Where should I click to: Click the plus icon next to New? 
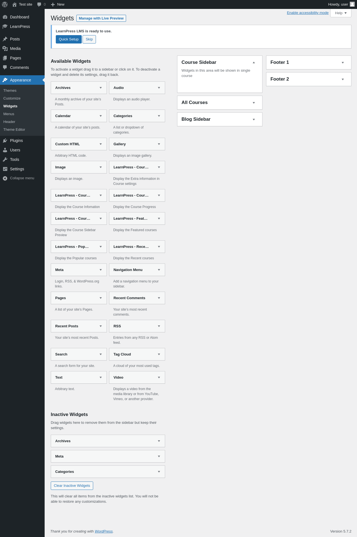[x=53, y=4]
